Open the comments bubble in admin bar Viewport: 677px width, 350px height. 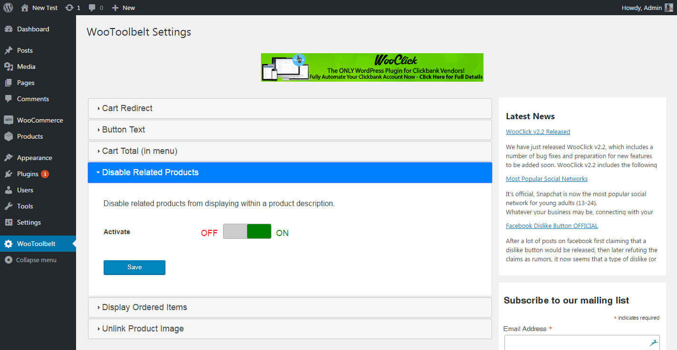click(92, 8)
